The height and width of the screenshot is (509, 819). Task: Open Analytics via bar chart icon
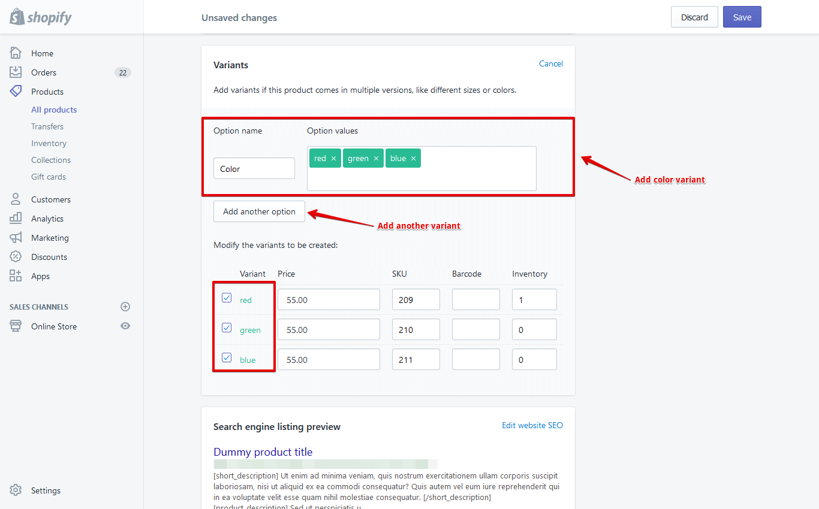click(16, 219)
